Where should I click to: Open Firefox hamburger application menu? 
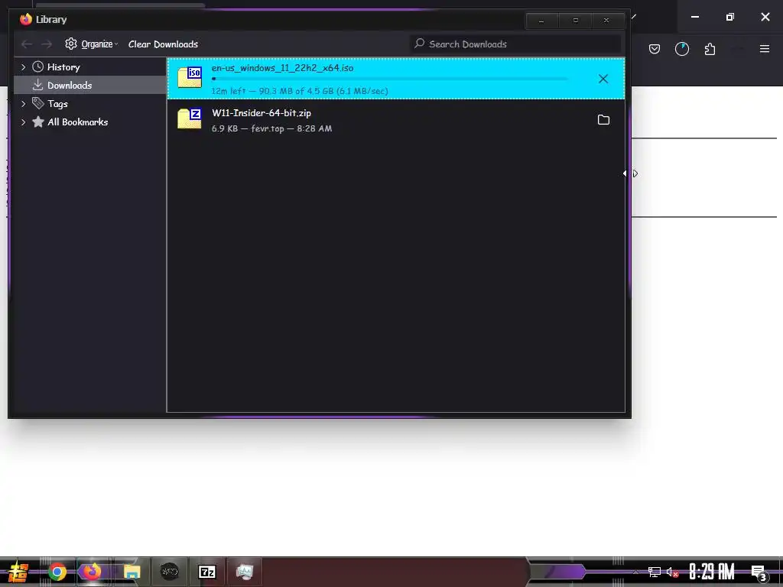click(x=765, y=49)
